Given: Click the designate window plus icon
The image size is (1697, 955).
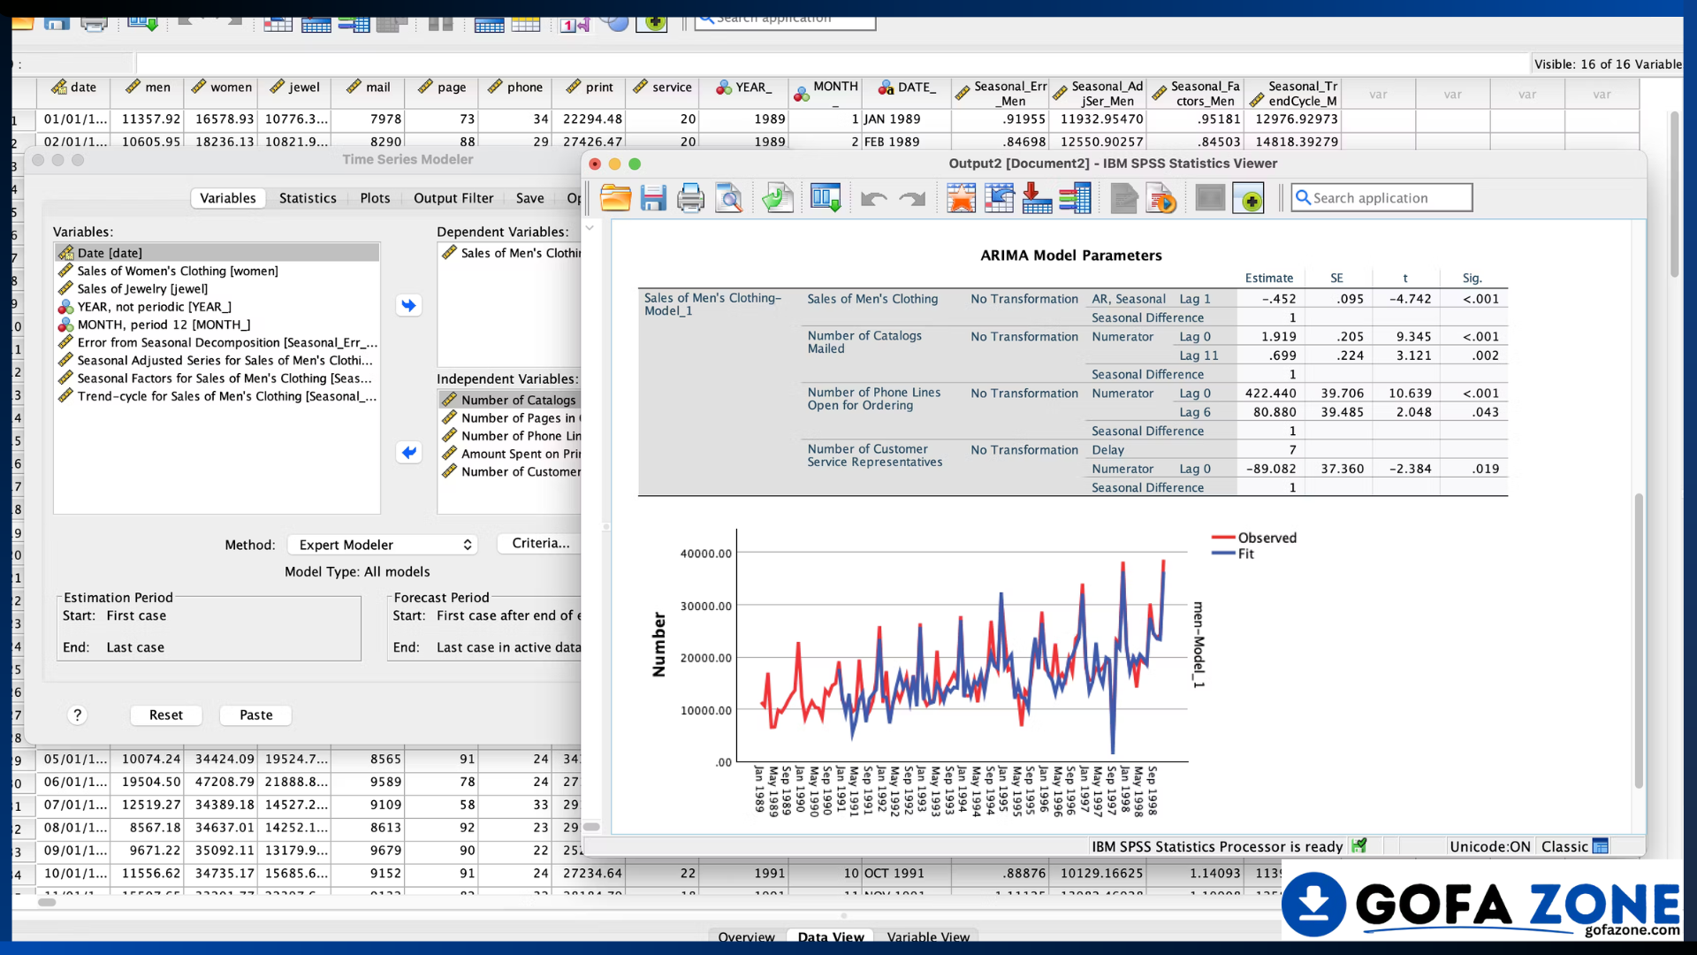Looking at the screenshot, I should point(1249,198).
